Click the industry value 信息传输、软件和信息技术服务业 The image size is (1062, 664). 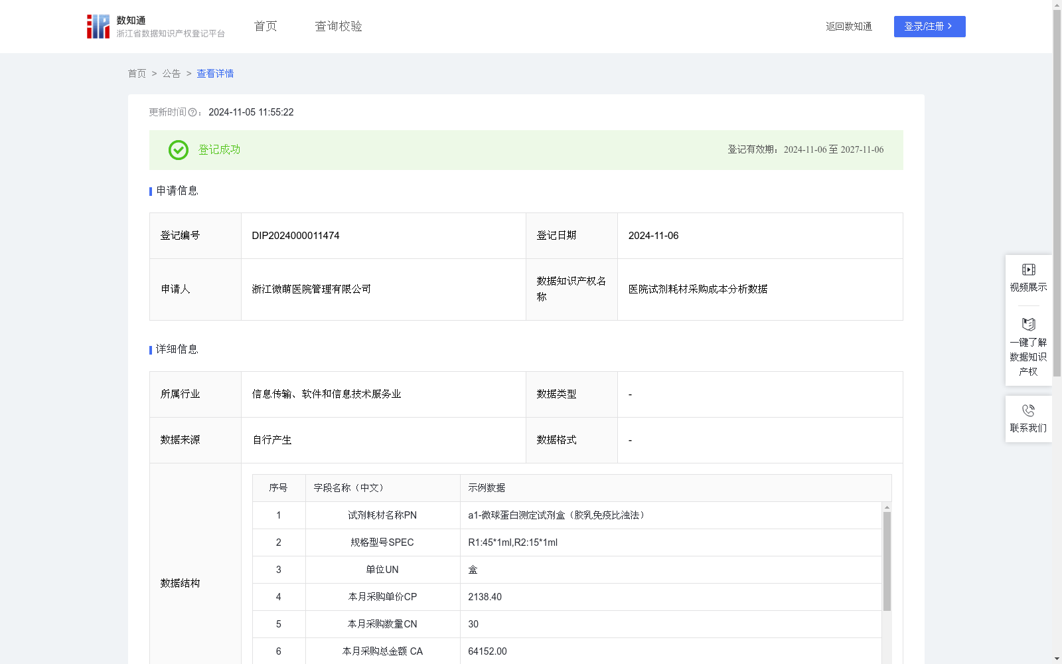tap(327, 394)
